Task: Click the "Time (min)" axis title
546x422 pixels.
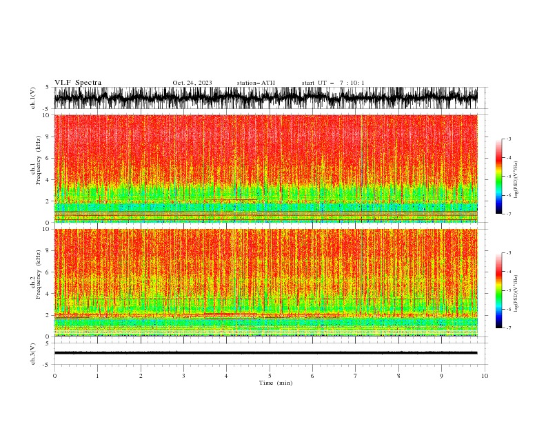Action: [x=276, y=383]
